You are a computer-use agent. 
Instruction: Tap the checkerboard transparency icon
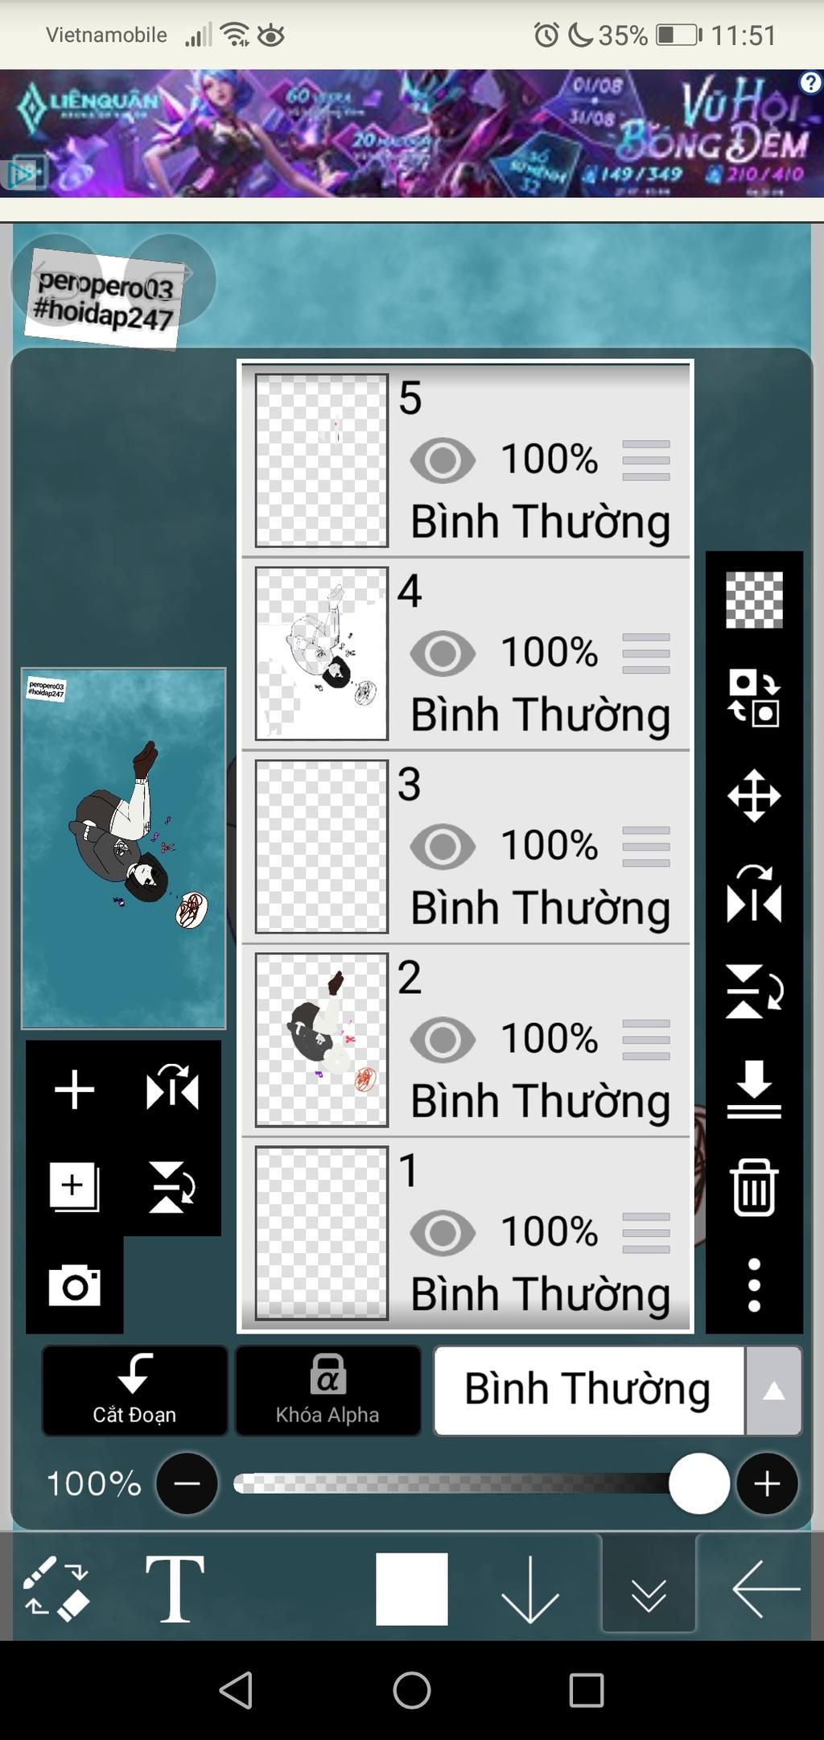(754, 600)
